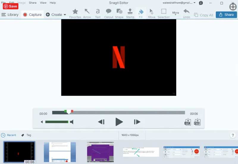Start a new Capture

click(x=32, y=15)
